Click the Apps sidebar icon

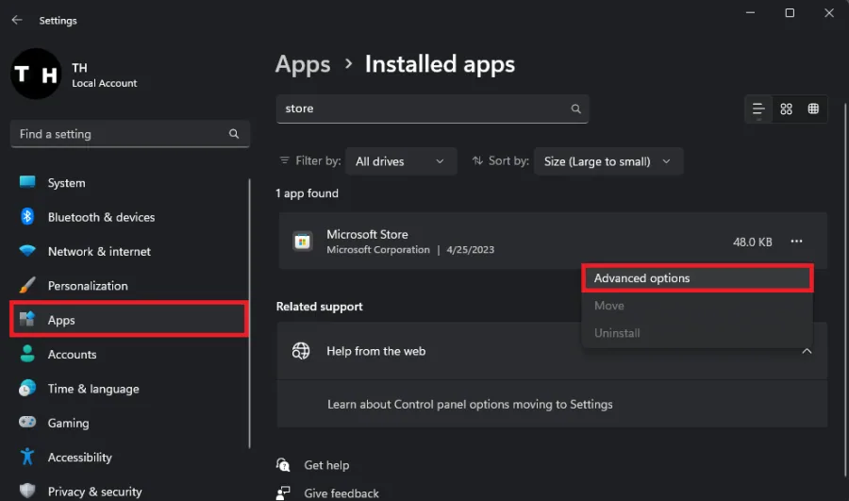[x=27, y=320]
